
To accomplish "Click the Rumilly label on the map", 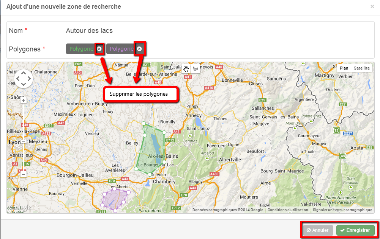I will pyautogui.click(x=168, y=122).
